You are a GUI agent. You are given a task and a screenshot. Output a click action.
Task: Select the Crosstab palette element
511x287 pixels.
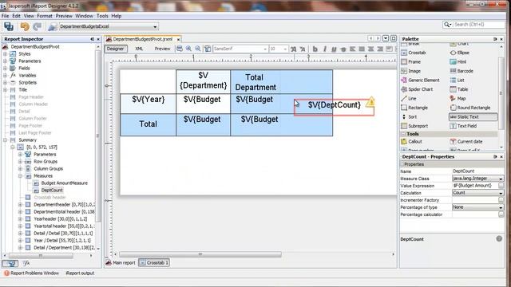(414, 53)
